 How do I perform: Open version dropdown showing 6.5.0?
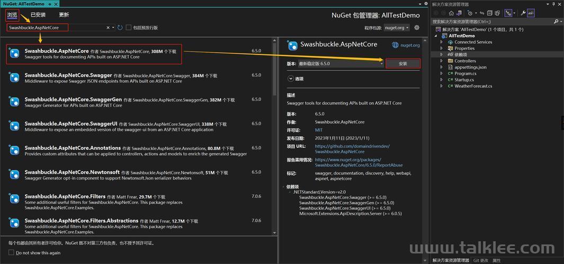pyautogui.click(x=341, y=63)
